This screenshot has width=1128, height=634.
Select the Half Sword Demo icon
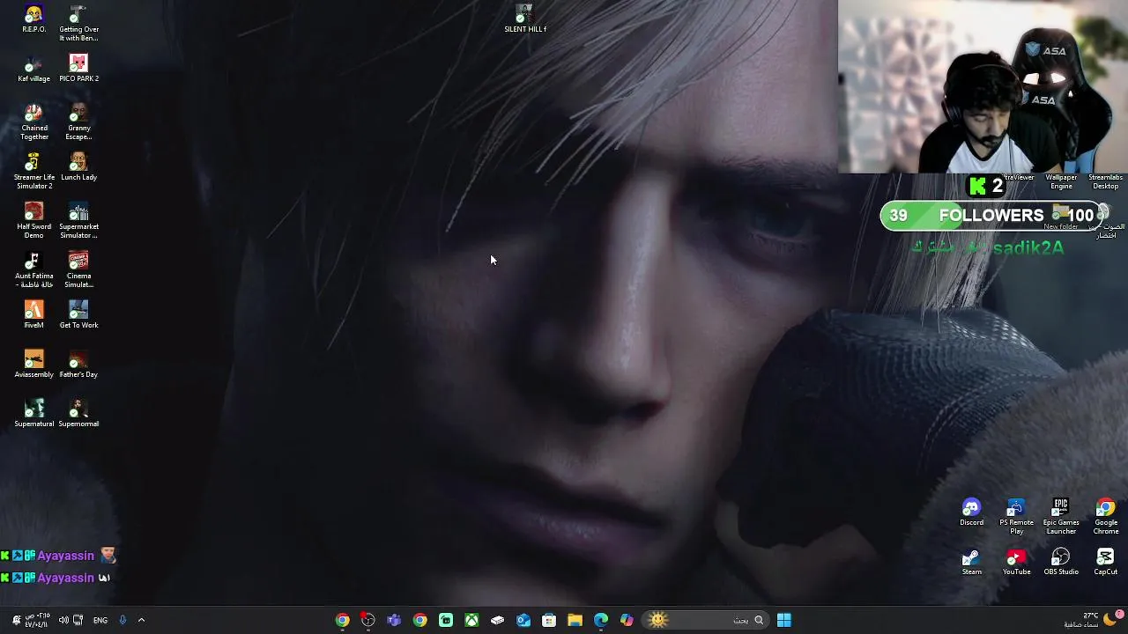click(33, 220)
